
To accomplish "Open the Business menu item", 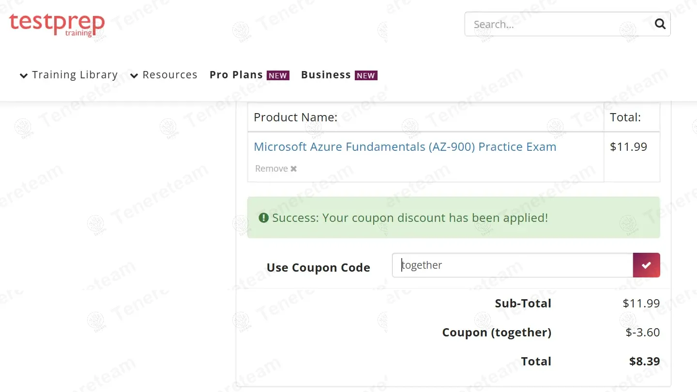I will click(326, 75).
